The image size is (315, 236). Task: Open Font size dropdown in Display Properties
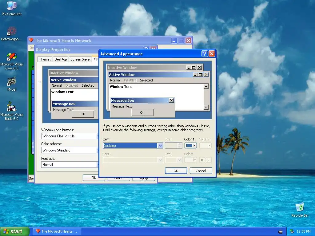[70, 165]
